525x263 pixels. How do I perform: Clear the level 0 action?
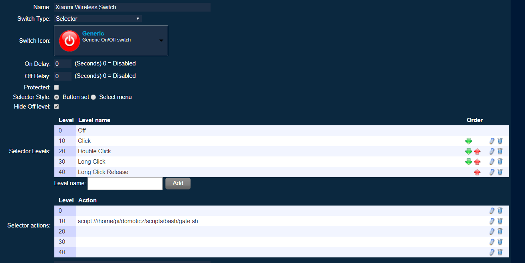click(x=500, y=211)
